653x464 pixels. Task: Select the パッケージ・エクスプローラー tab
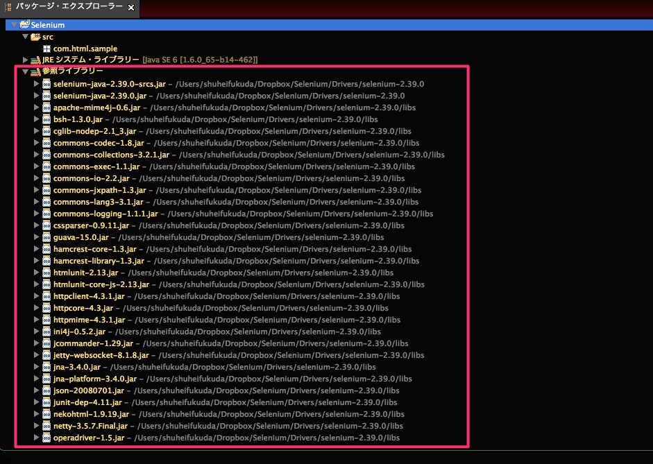pos(69,7)
